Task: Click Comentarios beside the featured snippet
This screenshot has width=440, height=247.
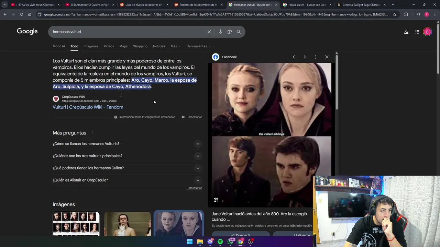Action: [x=192, y=117]
